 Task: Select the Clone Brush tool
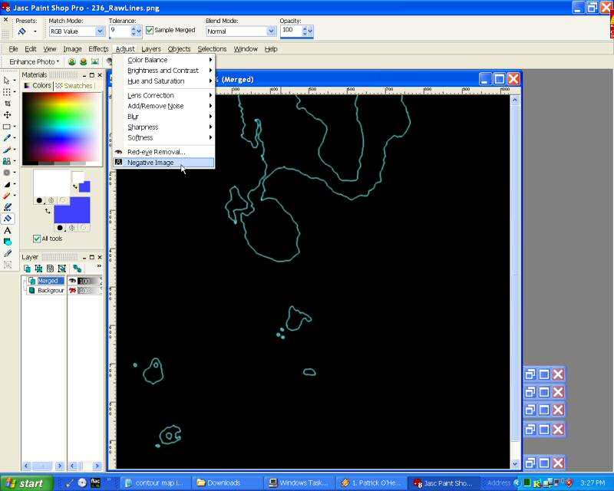tap(8, 161)
